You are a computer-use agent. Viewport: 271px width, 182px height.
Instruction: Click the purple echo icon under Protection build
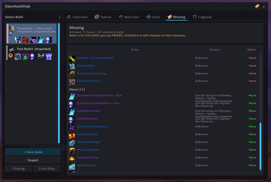coord(33,40)
